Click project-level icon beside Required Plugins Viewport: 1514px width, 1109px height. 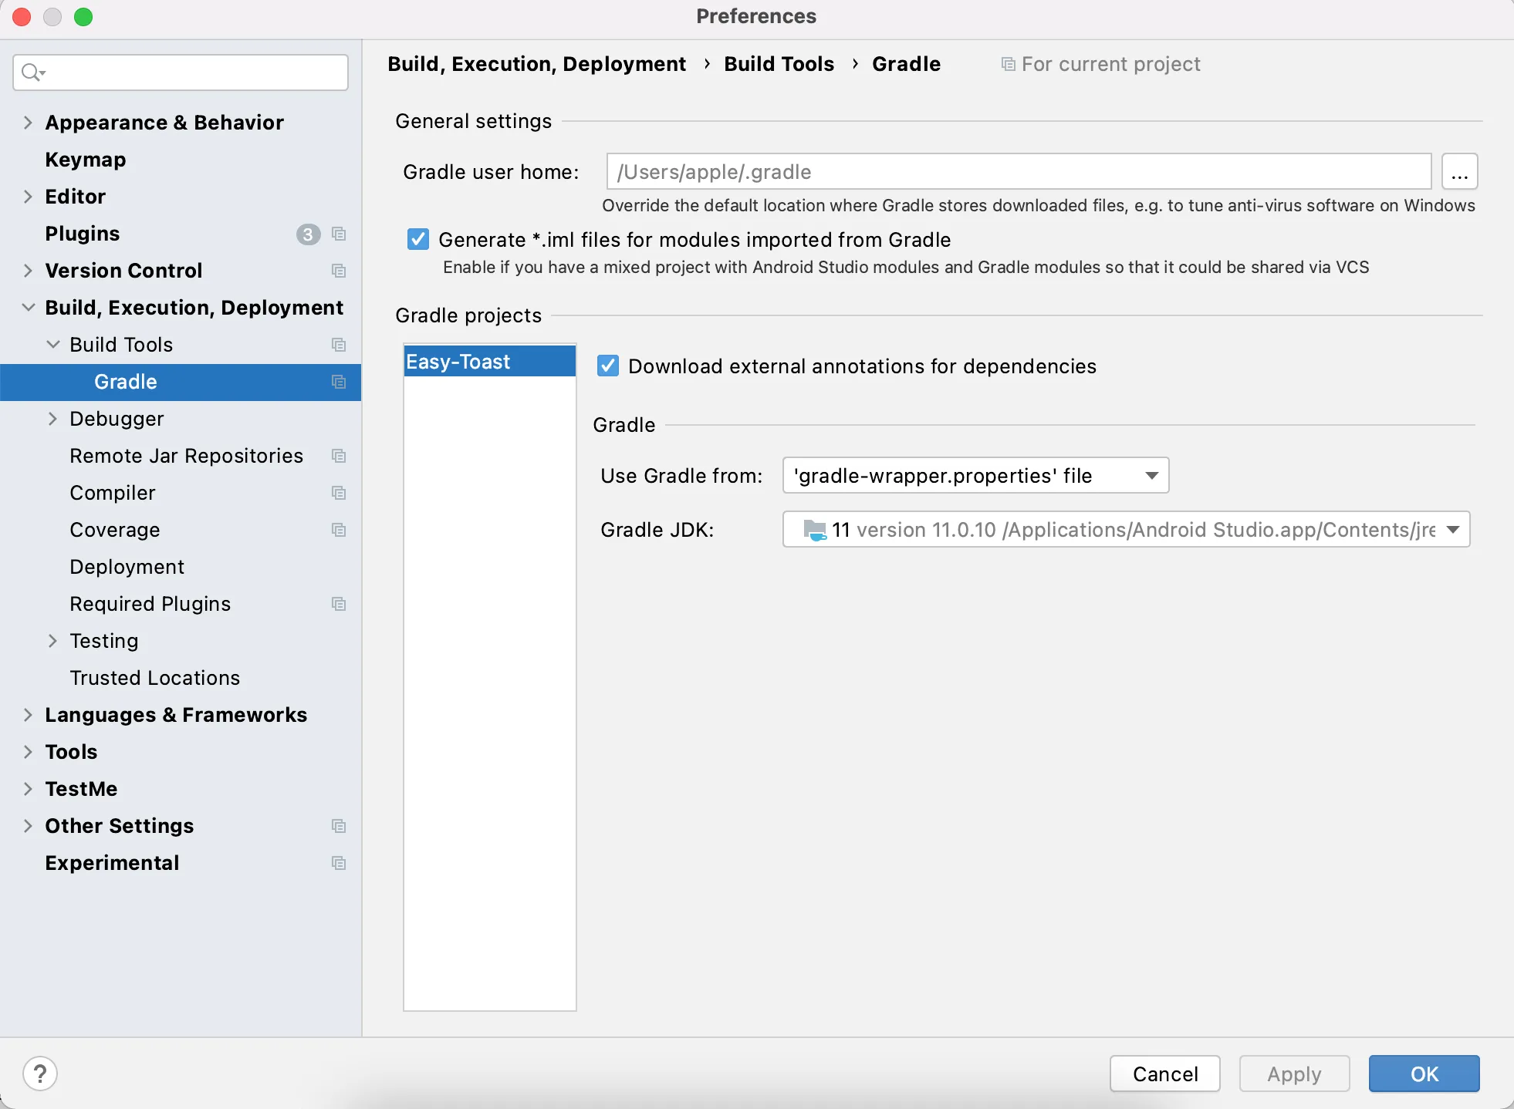[339, 604]
